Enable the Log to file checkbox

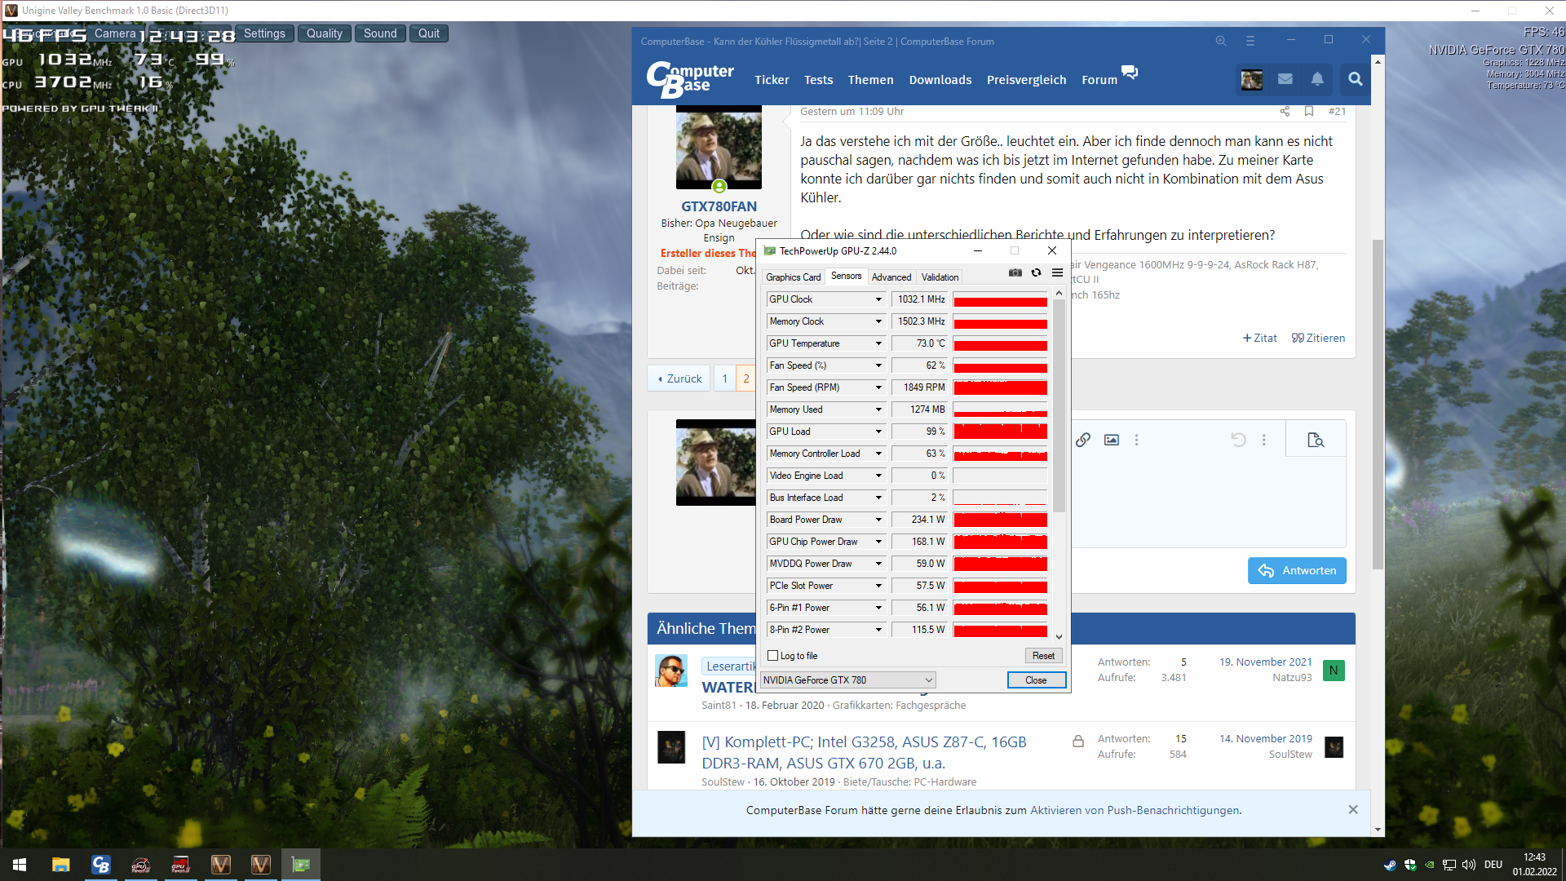click(x=773, y=656)
